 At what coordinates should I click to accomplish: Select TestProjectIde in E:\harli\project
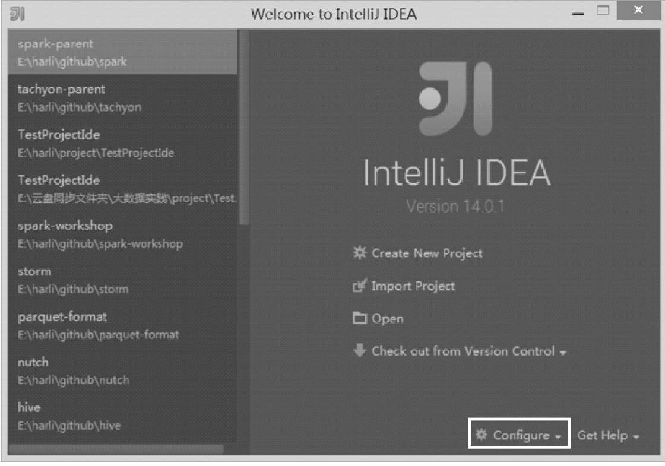122,143
